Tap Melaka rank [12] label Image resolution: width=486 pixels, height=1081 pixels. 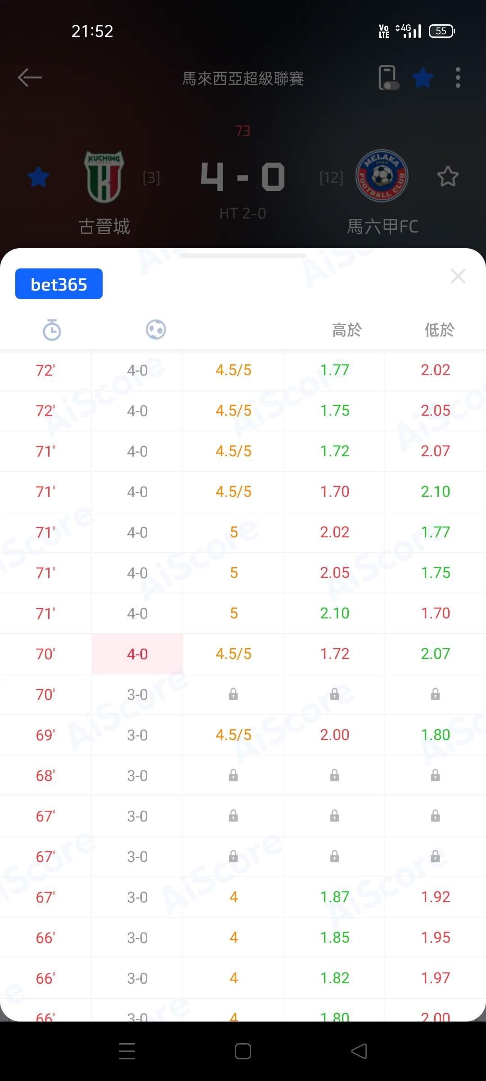point(331,178)
